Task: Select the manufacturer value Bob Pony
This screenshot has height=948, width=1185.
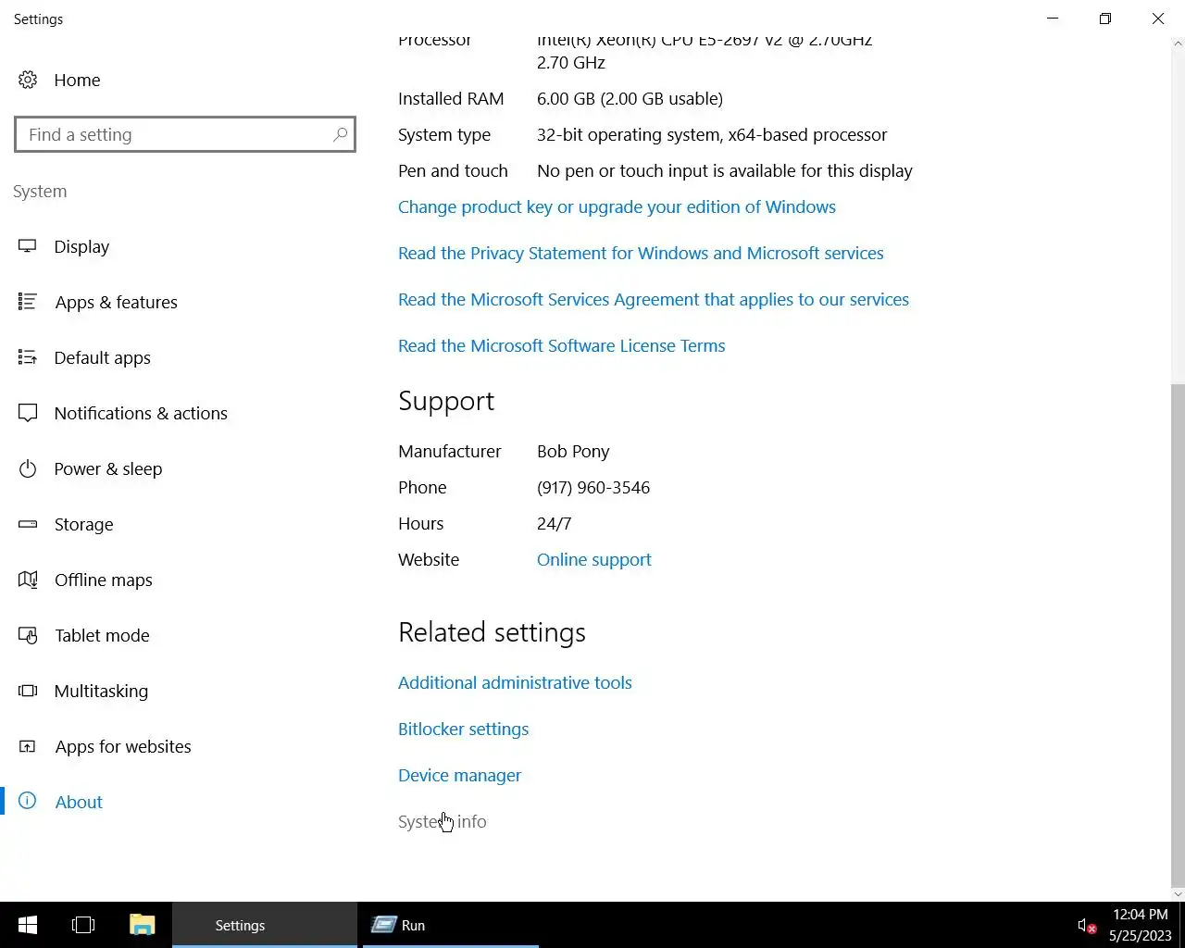Action: (x=573, y=451)
